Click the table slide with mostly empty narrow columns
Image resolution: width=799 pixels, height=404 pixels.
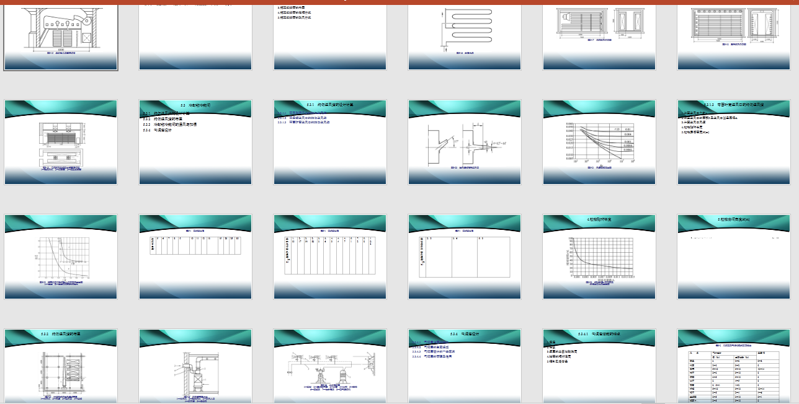click(195, 257)
